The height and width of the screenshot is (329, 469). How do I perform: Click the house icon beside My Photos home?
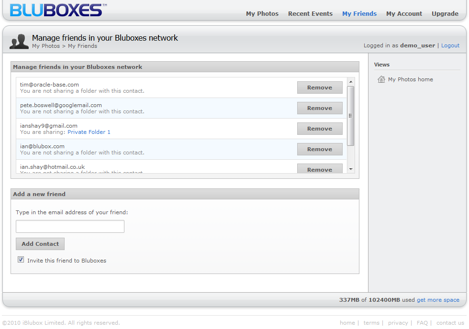point(381,79)
